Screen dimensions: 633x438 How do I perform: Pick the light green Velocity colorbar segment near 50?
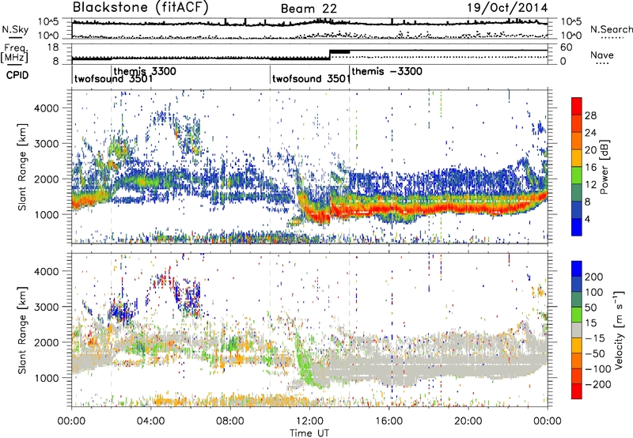pos(577,315)
